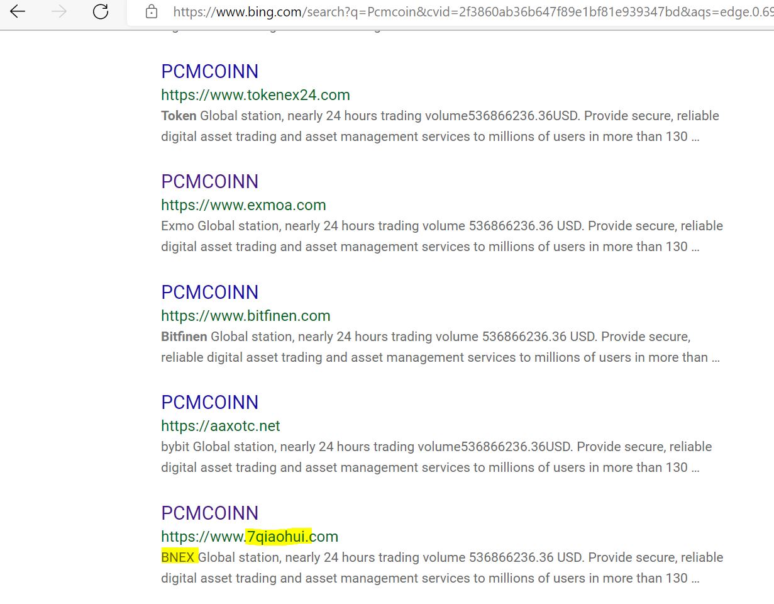Click the address bar to edit the URL
The image size is (774, 604).
coord(440,11)
